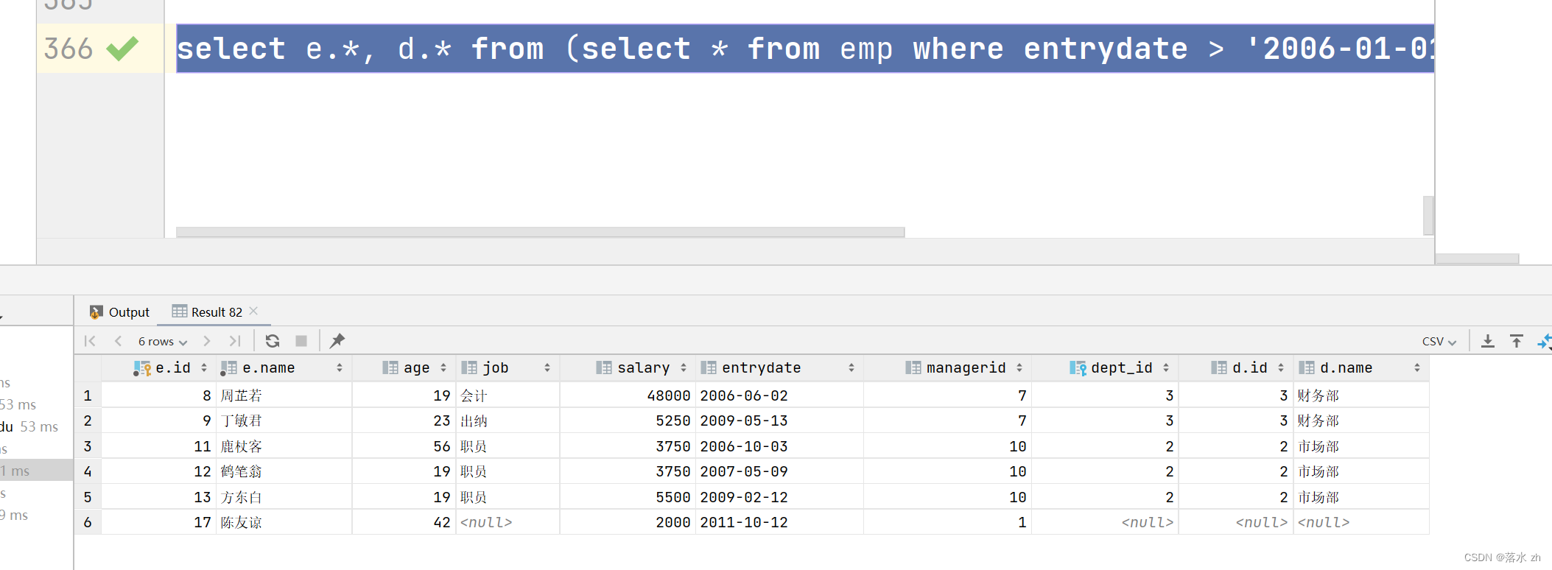Image resolution: width=1552 pixels, height=570 pixels.
Task: Click the null d.name cell in row 6
Action: [x=1361, y=522]
